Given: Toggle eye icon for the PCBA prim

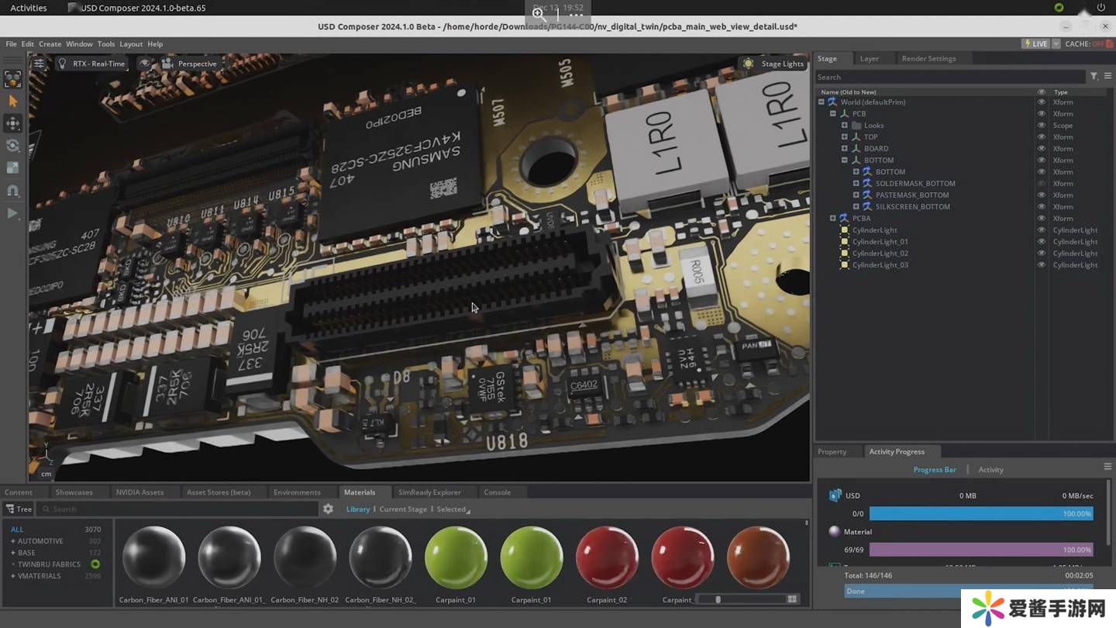Looking at the screenshot, I should [1041, 219].
